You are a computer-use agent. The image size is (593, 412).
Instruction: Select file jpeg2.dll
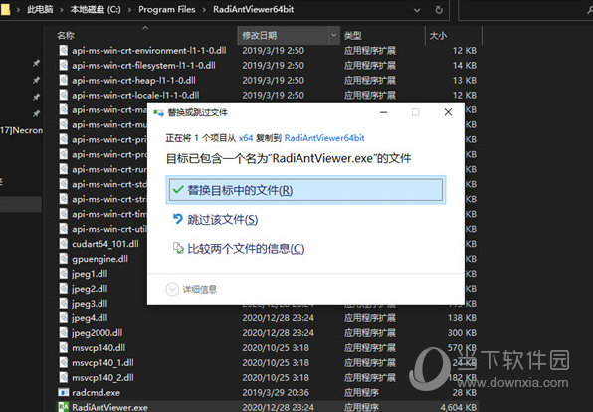pyautogui.click(x=90, y=289)
